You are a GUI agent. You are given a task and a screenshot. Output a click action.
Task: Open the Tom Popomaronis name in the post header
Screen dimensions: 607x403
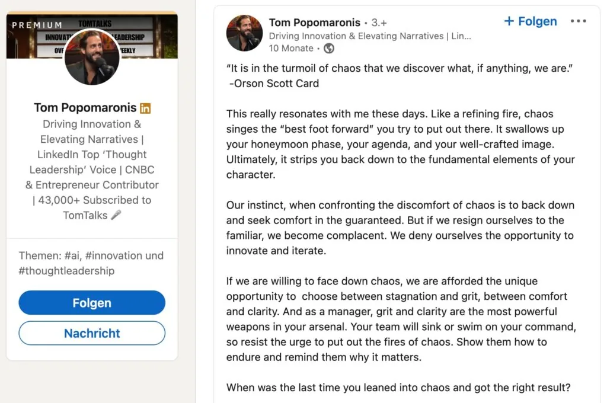click(x=315, y=23)
